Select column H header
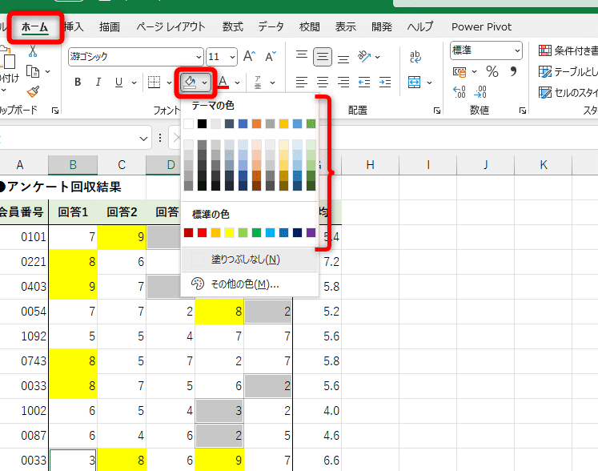Image resolution: width=598 pixels, height=471 pixels. 370,164
